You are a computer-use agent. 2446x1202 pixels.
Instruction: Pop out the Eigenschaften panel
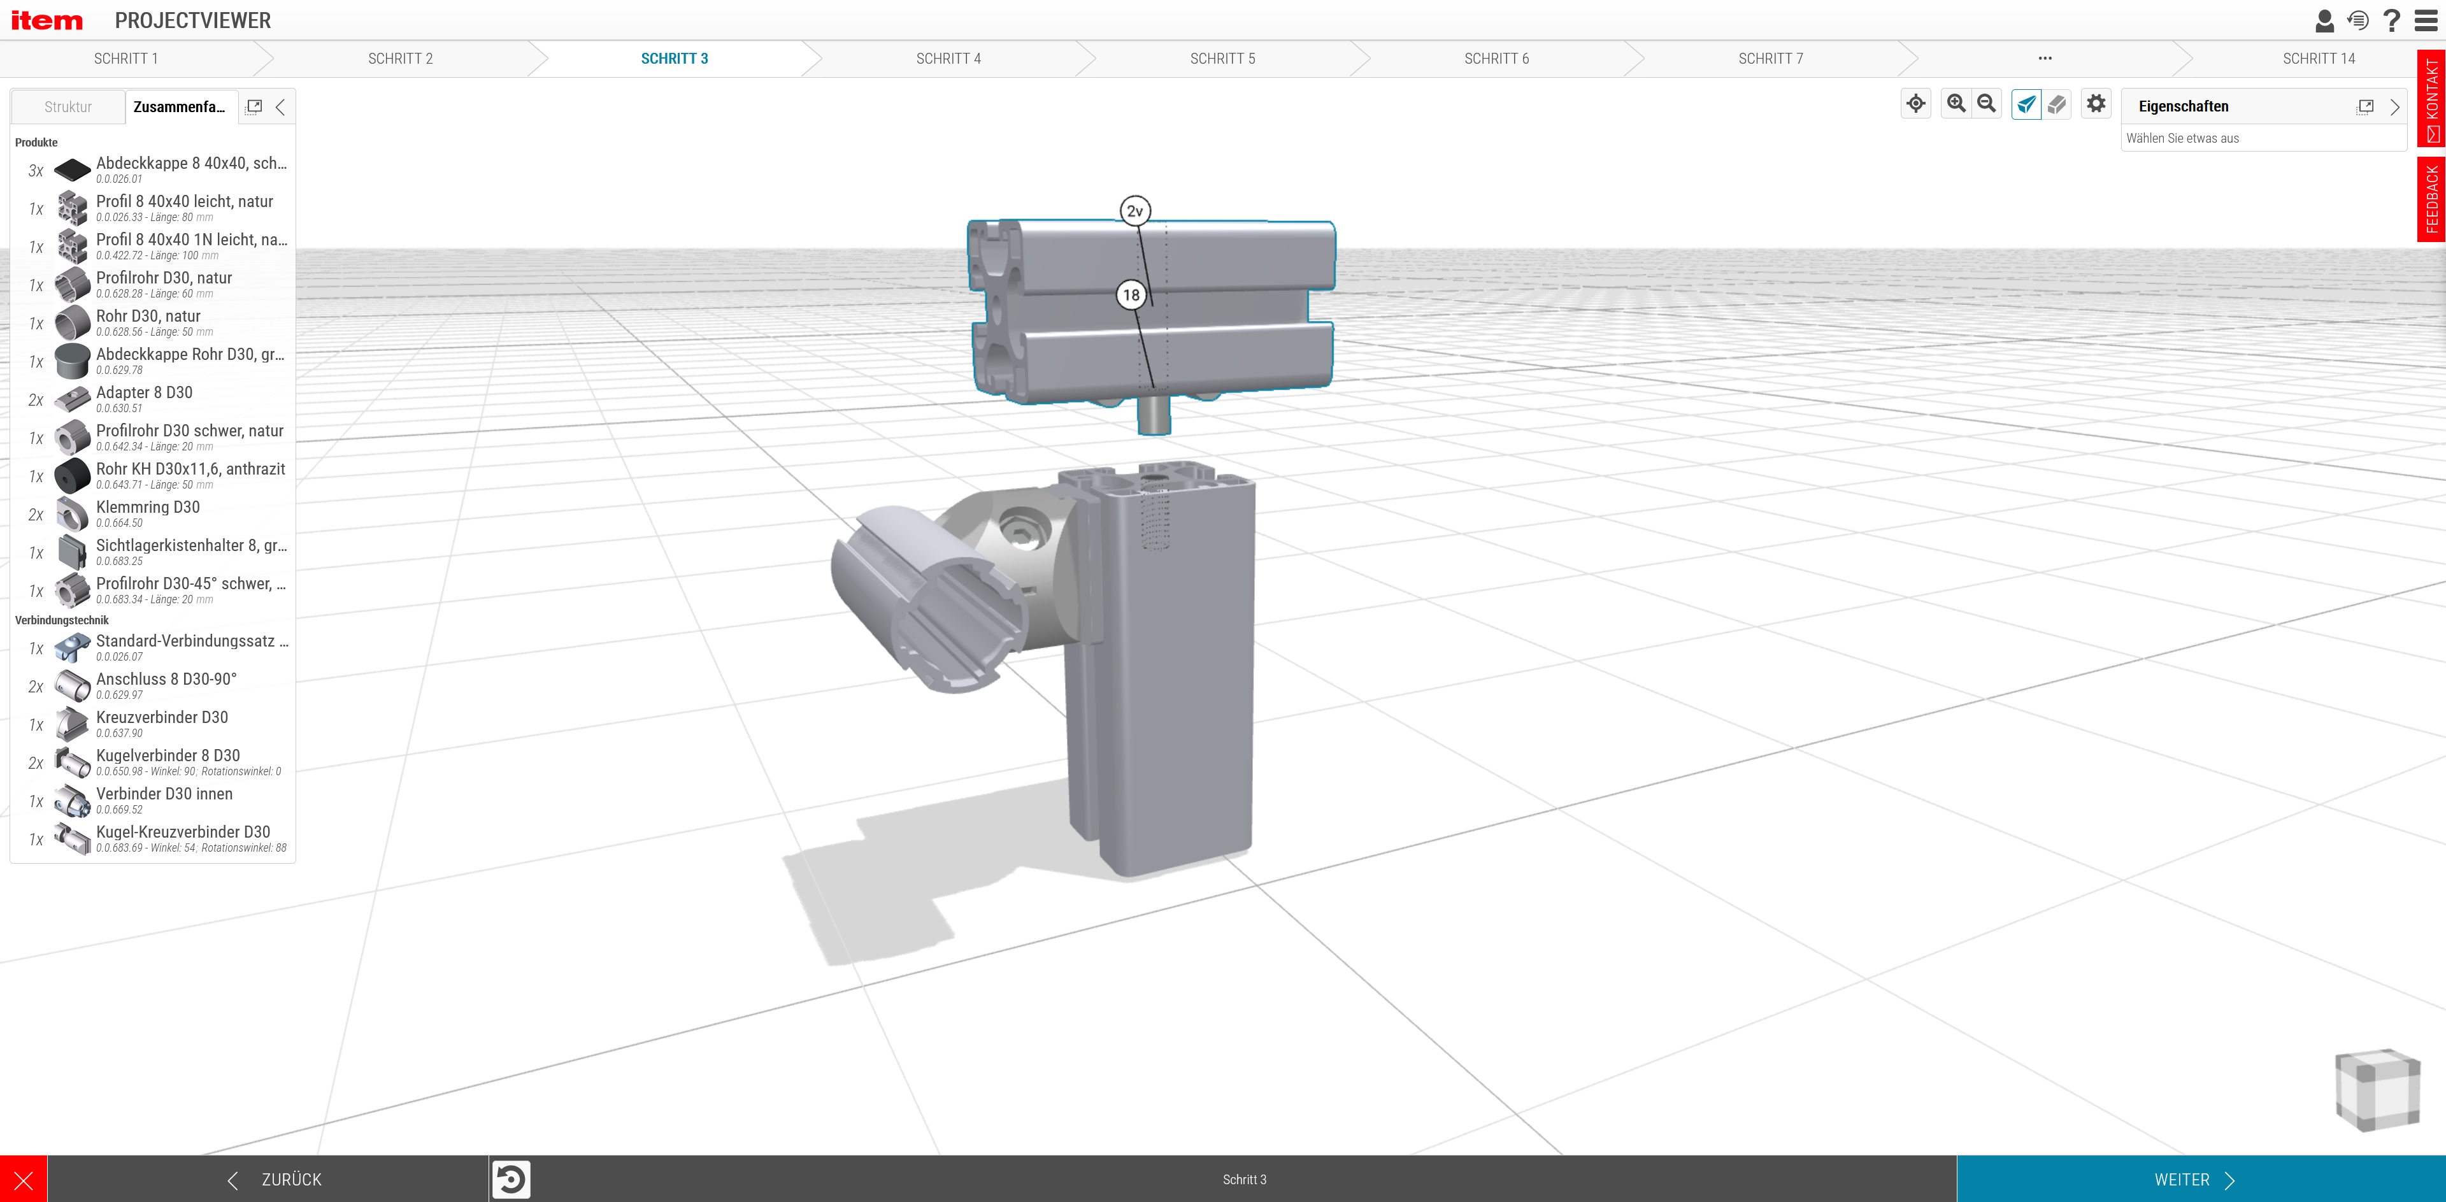(2364, 106)
